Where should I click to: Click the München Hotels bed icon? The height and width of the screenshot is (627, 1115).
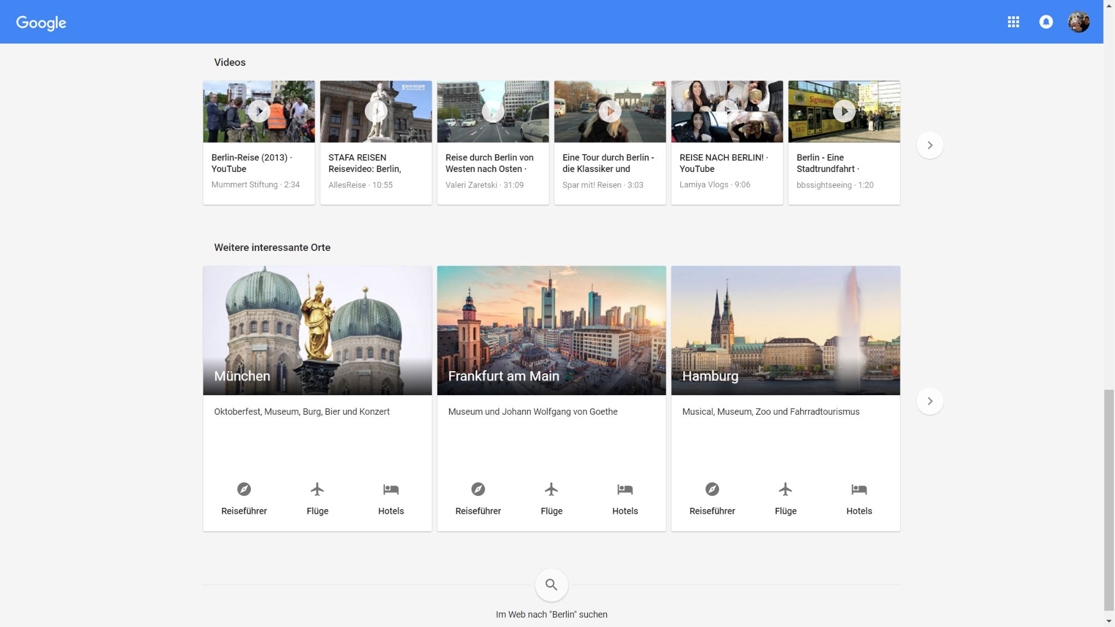pyautogui.click(x=391, y=489)
